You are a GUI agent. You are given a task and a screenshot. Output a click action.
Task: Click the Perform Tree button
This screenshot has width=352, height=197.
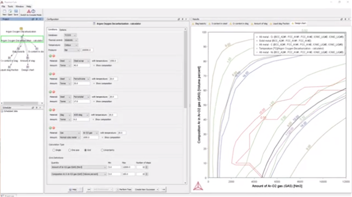(124, 189)
